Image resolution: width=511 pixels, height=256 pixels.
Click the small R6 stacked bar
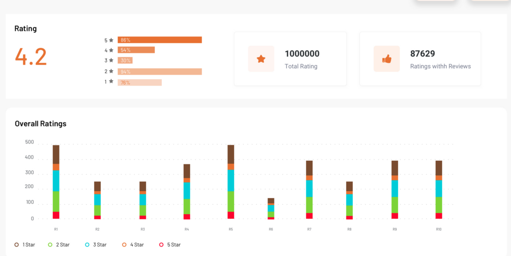point(271,209)
